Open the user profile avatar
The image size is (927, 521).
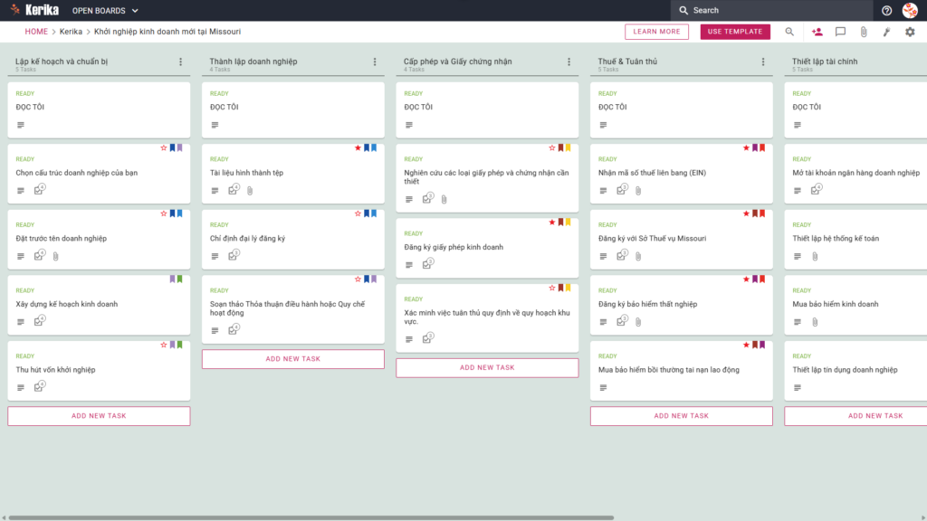(x=910, y=10)
